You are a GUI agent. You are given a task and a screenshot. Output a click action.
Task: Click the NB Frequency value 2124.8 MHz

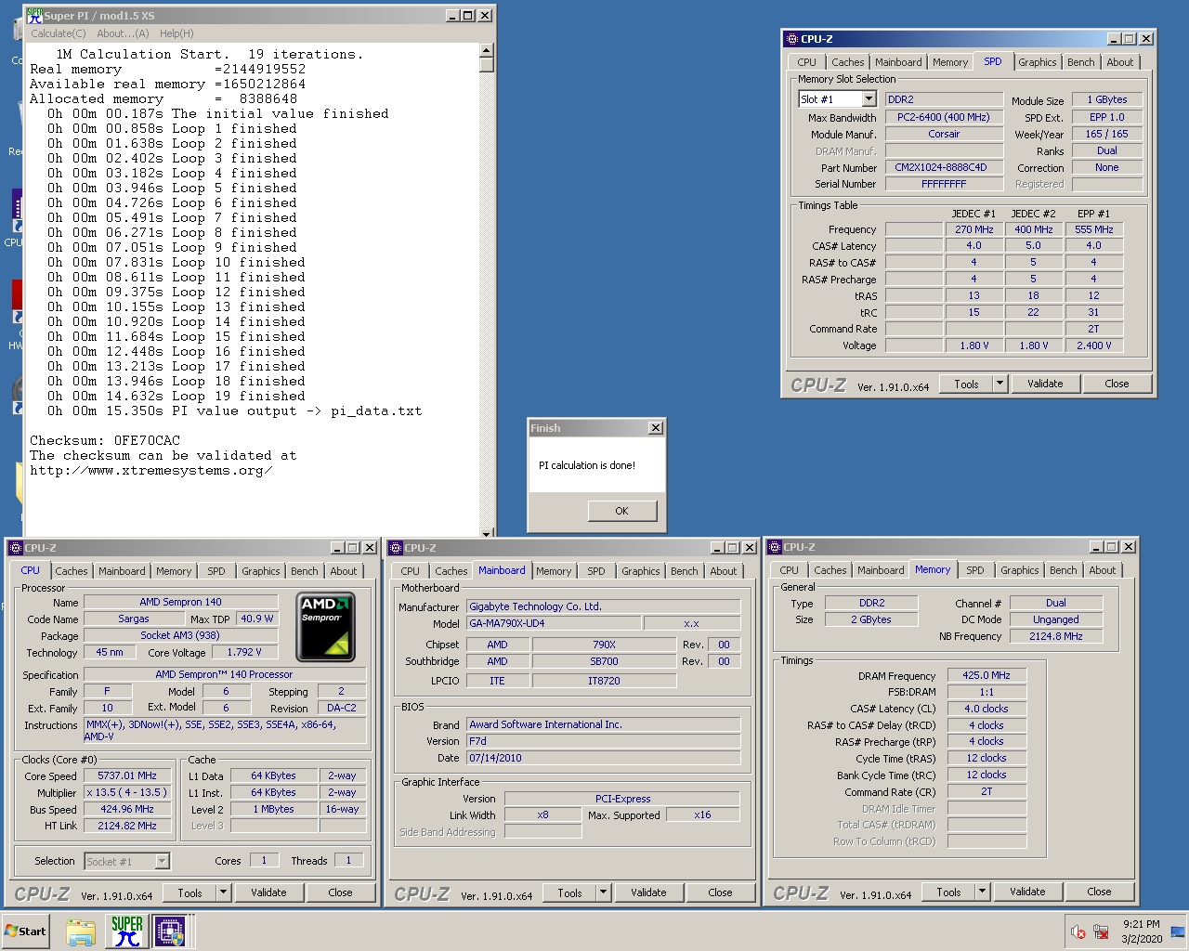[x=1056, y=636]
